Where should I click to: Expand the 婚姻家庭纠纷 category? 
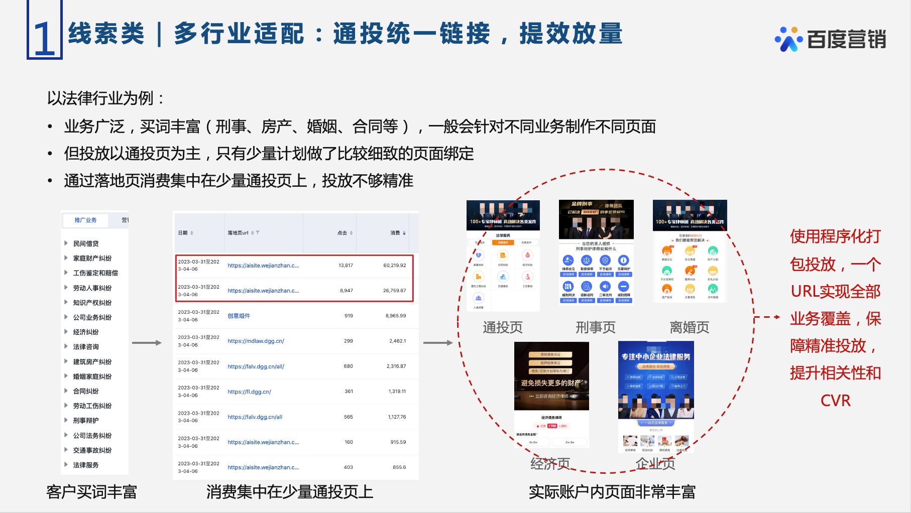point(66,376)
